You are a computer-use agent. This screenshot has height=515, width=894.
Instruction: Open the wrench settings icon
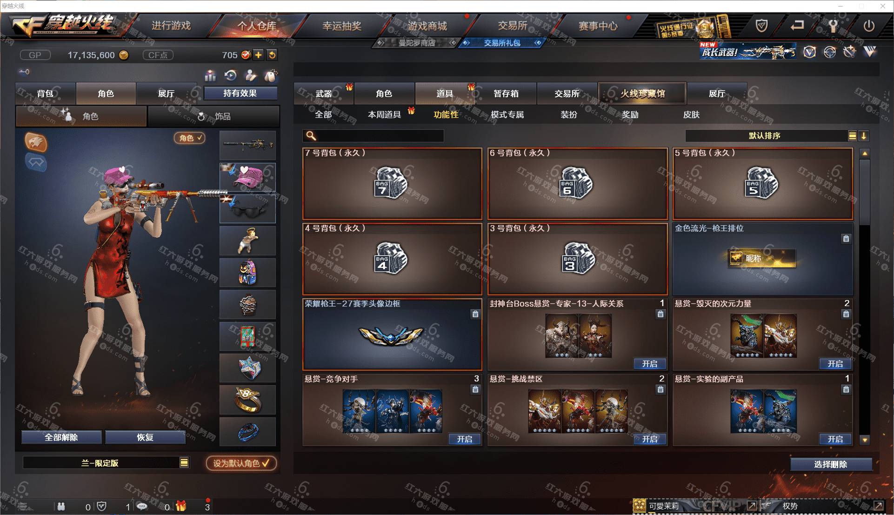(833, 26)
